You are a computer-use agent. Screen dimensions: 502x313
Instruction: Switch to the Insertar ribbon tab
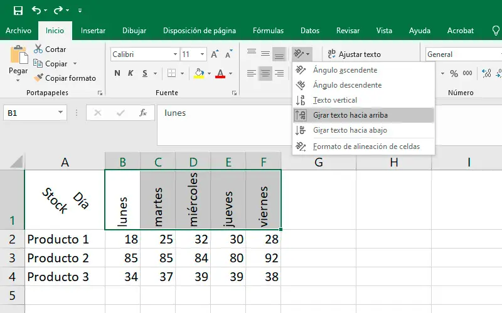[93, 30]
